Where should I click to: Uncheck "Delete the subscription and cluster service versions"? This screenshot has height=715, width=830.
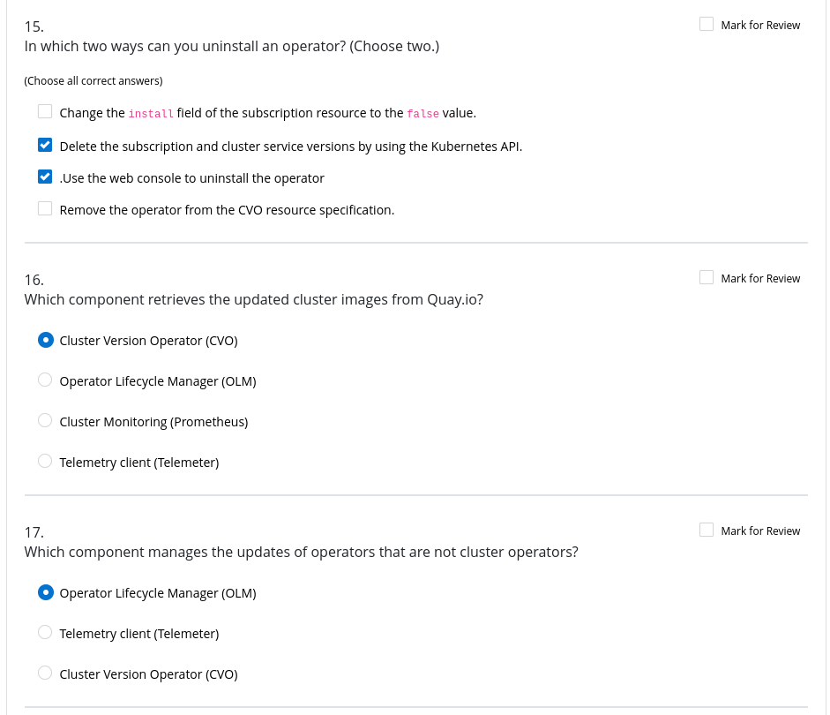45,145
